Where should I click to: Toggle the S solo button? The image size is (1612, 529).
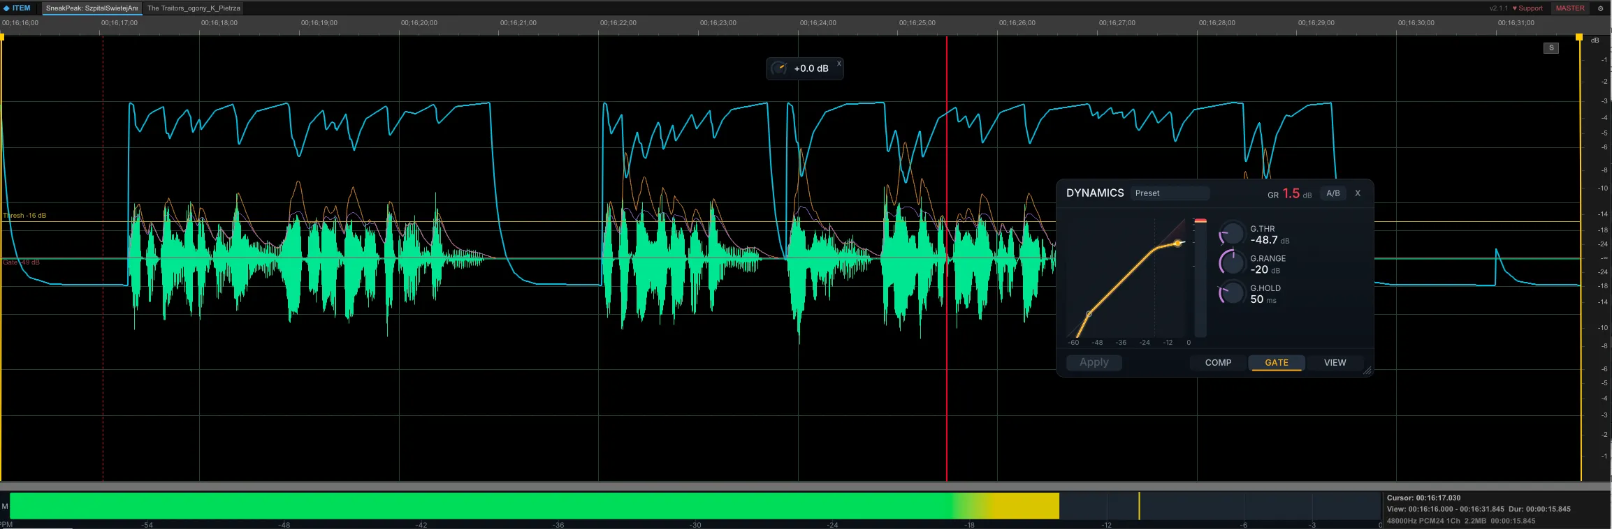tap(1551, 48)
